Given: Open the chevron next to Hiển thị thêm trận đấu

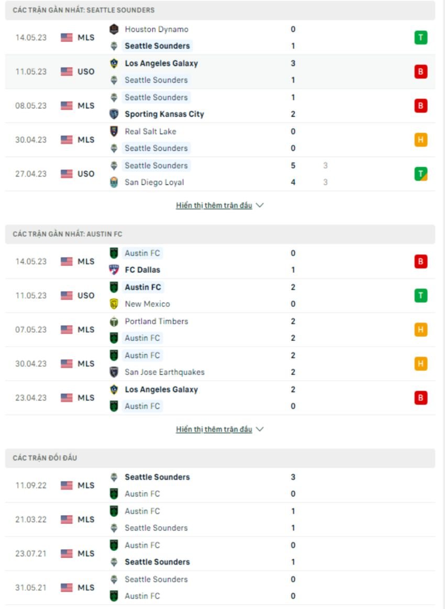Looking at the screenshot, I should [x=259, y=206].
